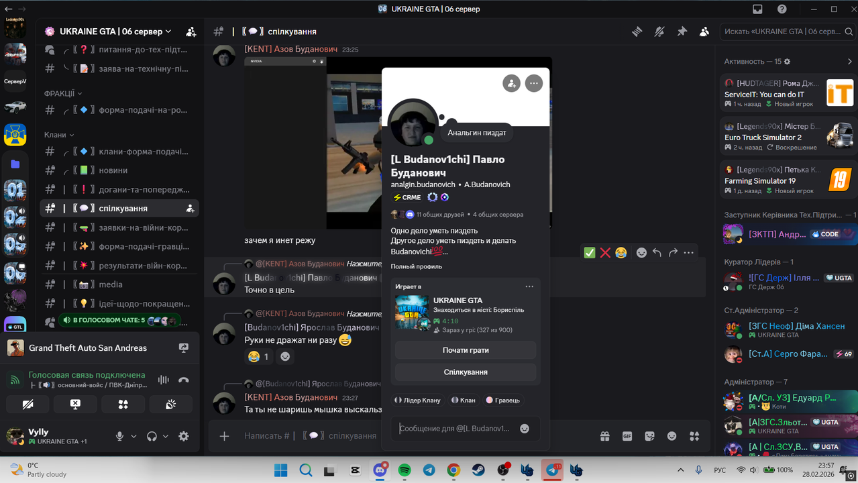
Task: Click Почати грати button
Action: (x=466, y=350)
